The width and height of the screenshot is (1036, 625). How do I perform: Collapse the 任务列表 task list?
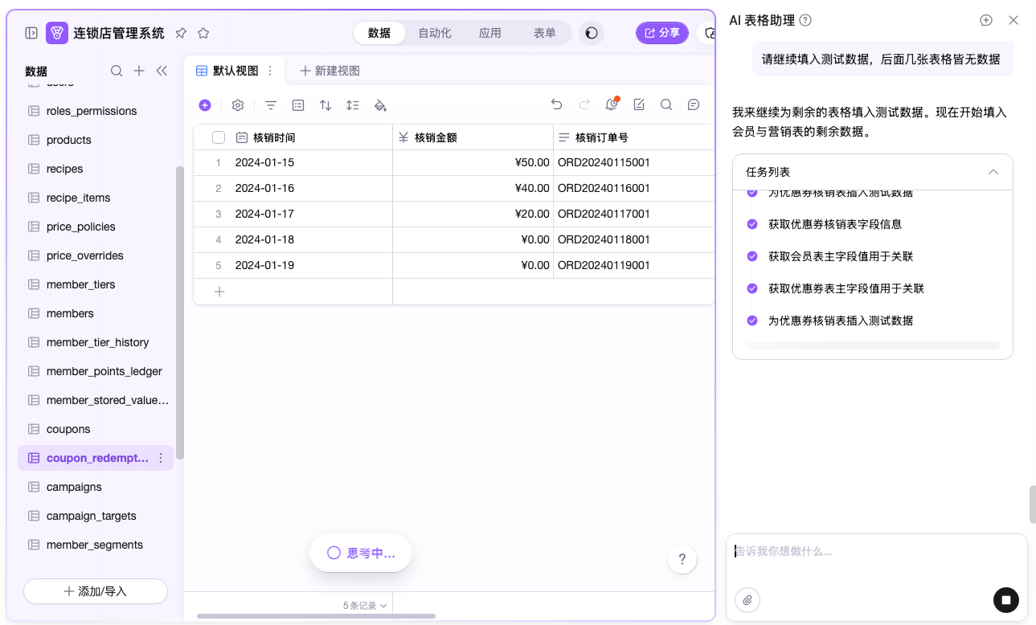[x=993, y=172]
